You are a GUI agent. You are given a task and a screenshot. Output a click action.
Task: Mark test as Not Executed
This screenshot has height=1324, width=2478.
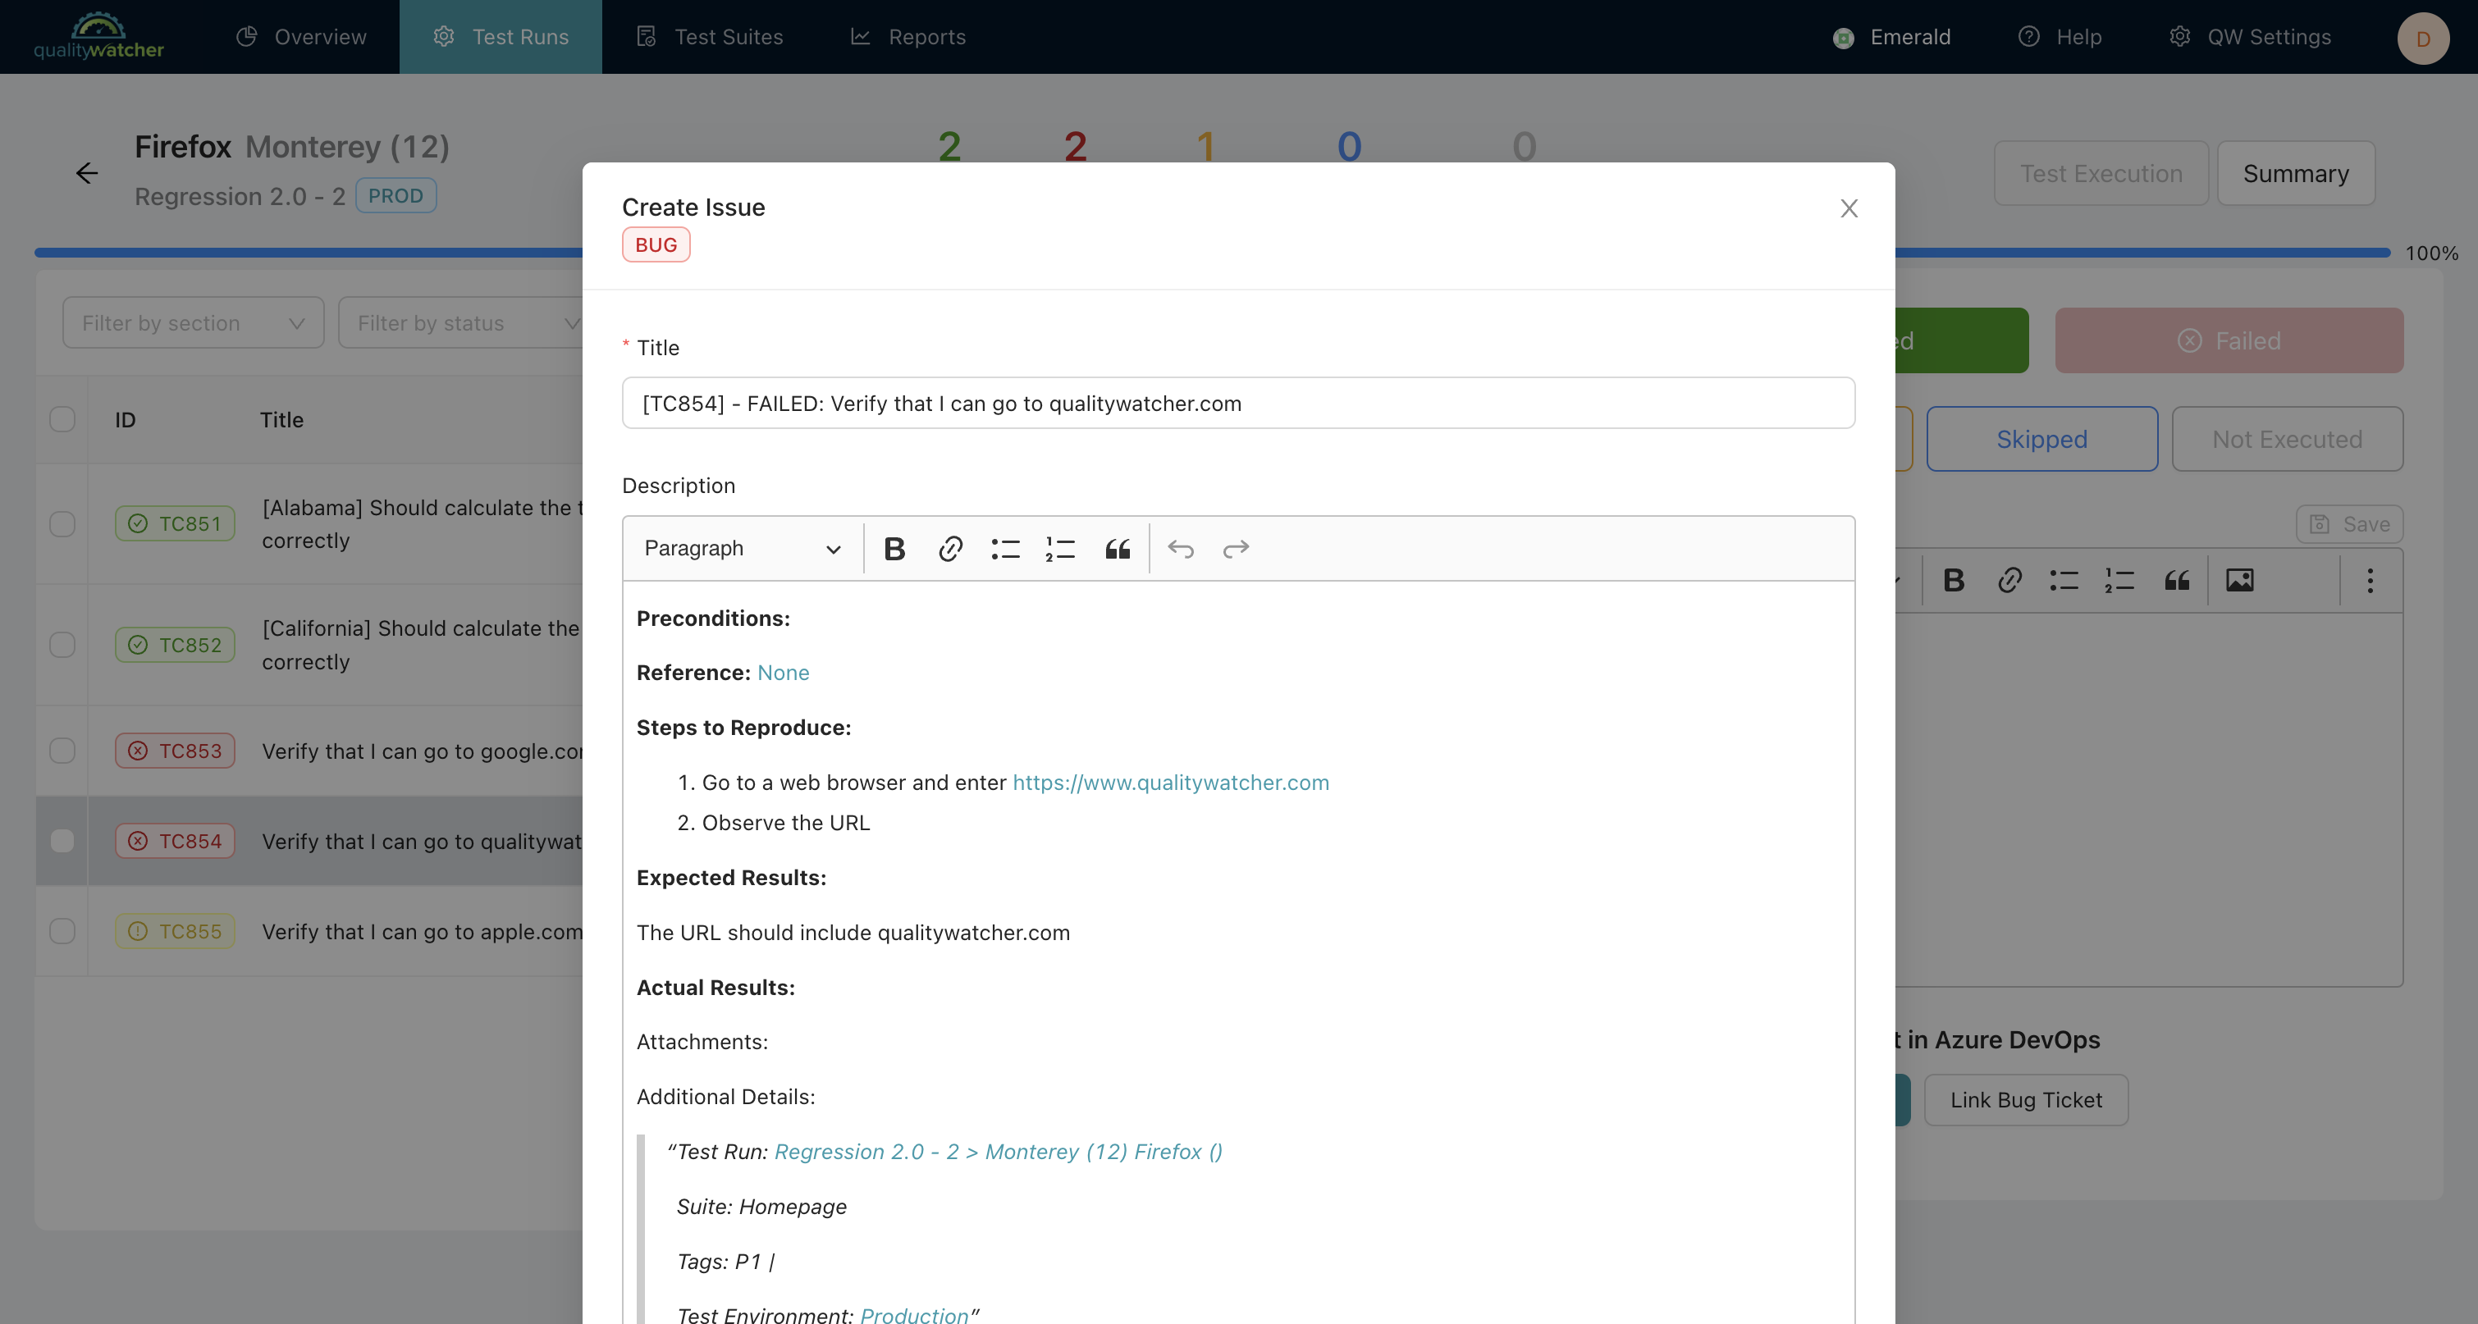click(x=2287, y=440)
